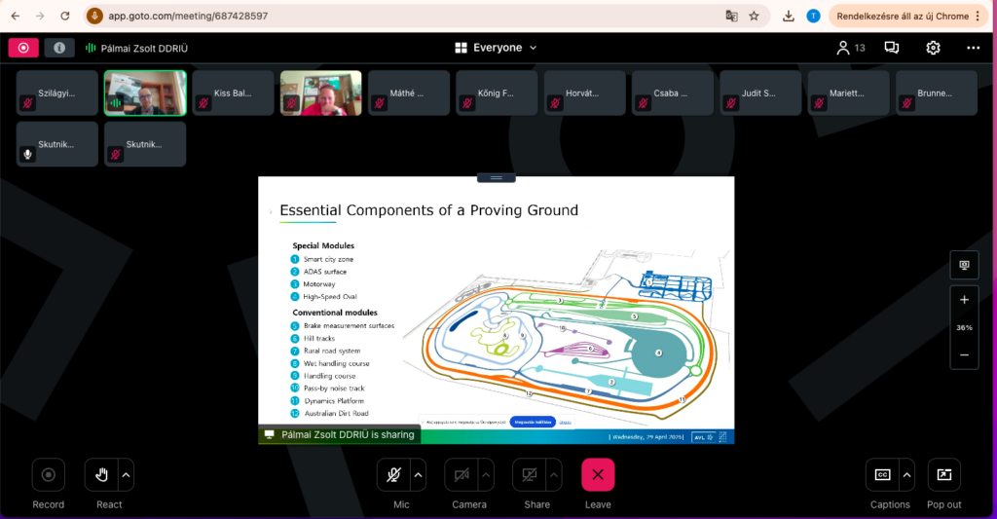Expand the Everyone view dropdown

496,48
